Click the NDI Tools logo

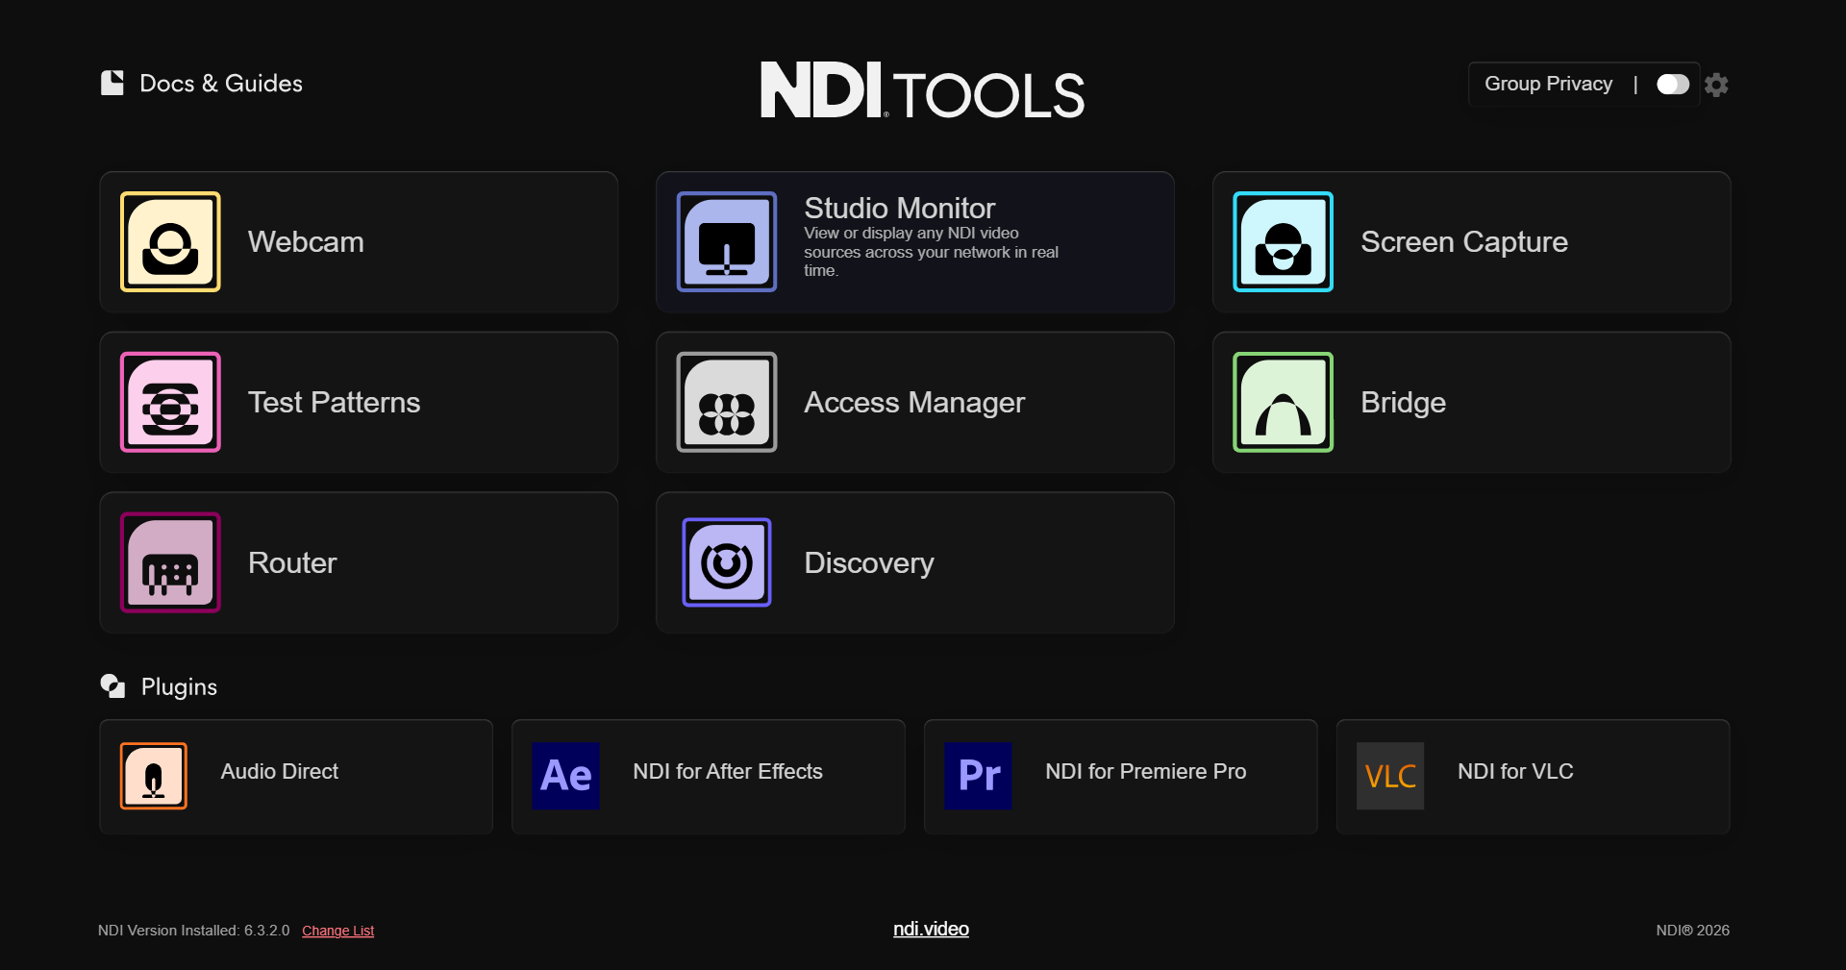(923, 90)
